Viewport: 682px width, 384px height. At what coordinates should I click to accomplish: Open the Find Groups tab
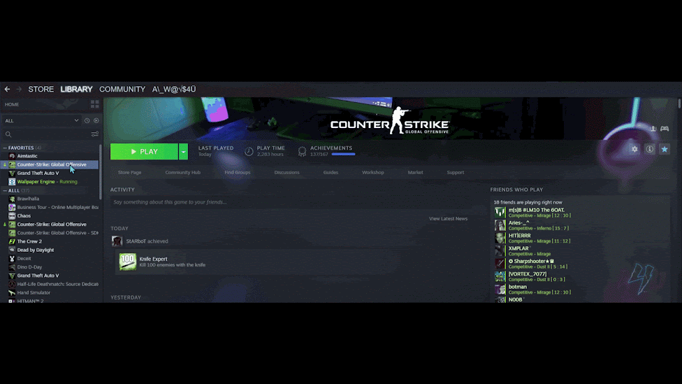(x=238, y=172)
